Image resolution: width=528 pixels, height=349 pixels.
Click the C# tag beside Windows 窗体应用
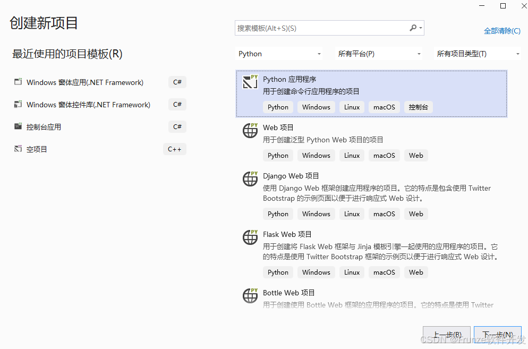coord(177,82)
